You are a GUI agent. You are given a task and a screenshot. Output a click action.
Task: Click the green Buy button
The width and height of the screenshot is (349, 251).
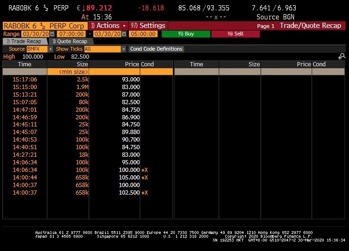[186, 34]
